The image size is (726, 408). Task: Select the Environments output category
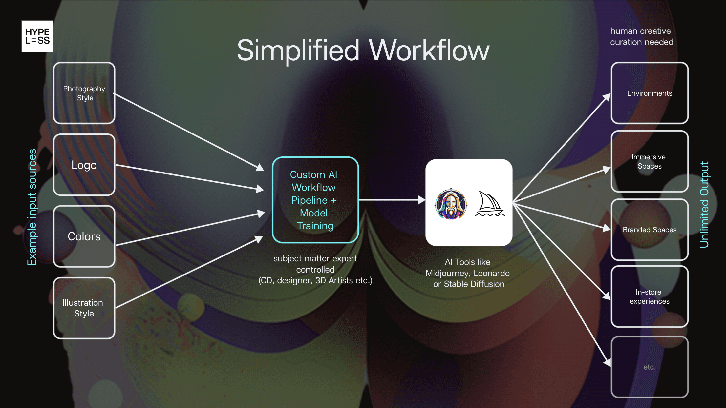click(649, 93)
